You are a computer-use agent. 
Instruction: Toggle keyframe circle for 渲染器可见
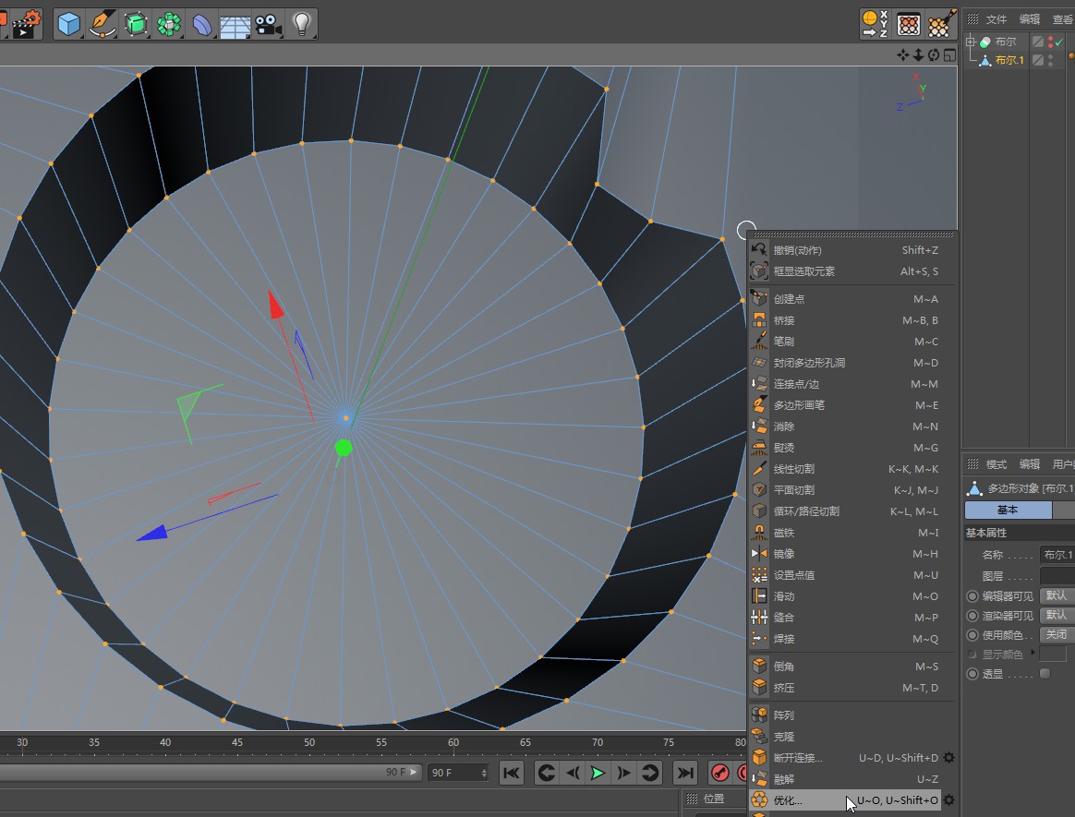coord(972,616)
